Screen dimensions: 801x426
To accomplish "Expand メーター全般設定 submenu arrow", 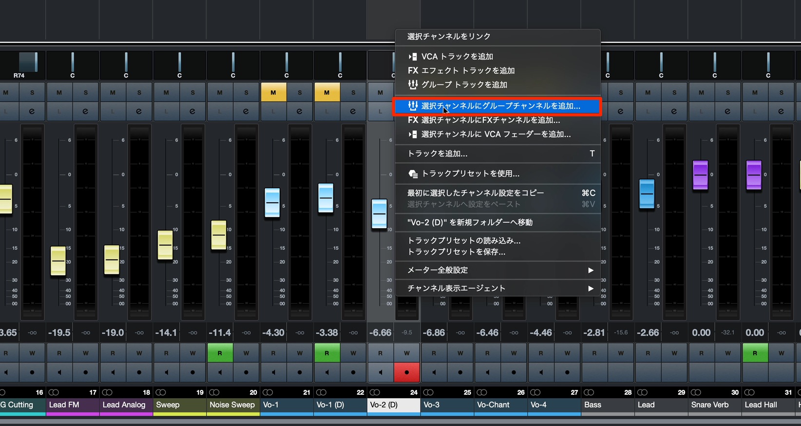I will [x=591, y=270].
